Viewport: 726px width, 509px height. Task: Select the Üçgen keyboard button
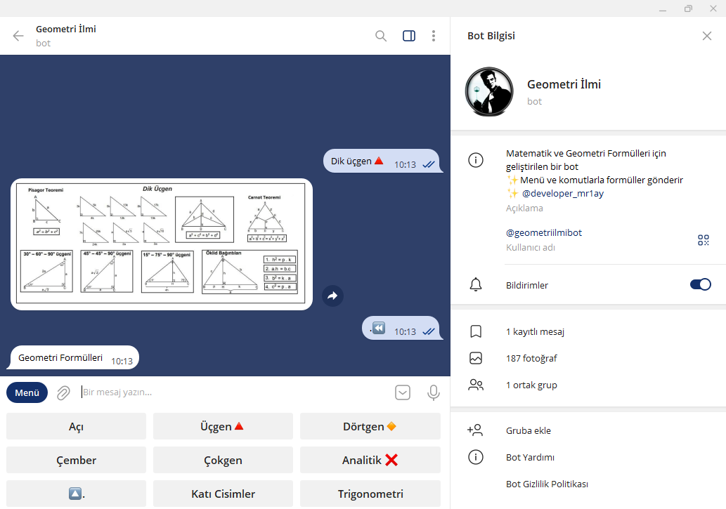click(x=223, y=426)
